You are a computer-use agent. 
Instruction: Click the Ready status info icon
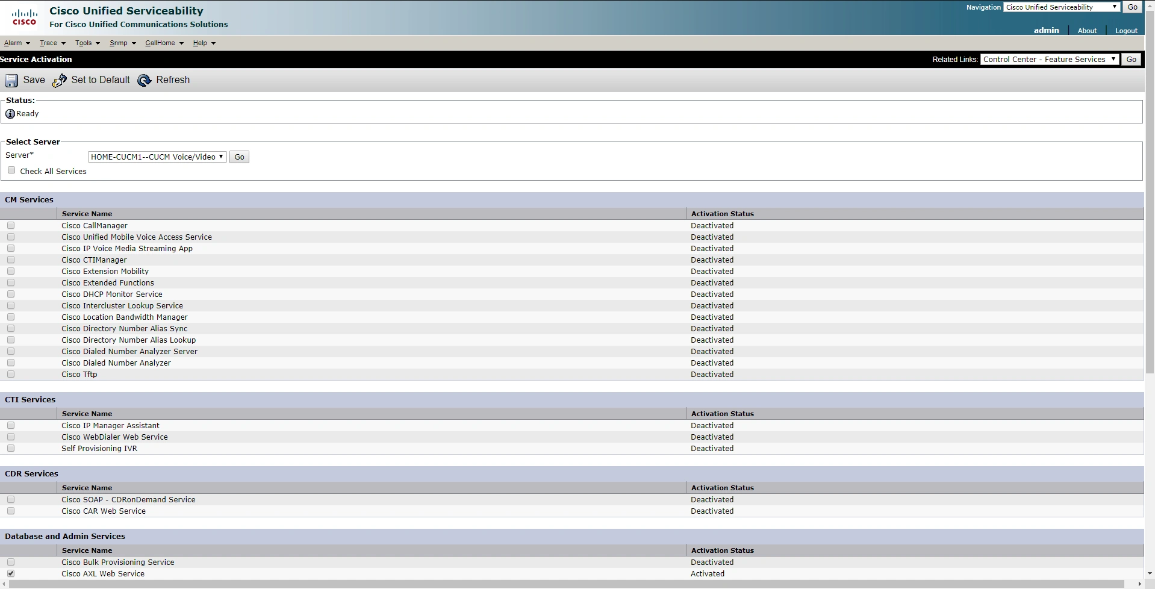click(x=10, y=114)
